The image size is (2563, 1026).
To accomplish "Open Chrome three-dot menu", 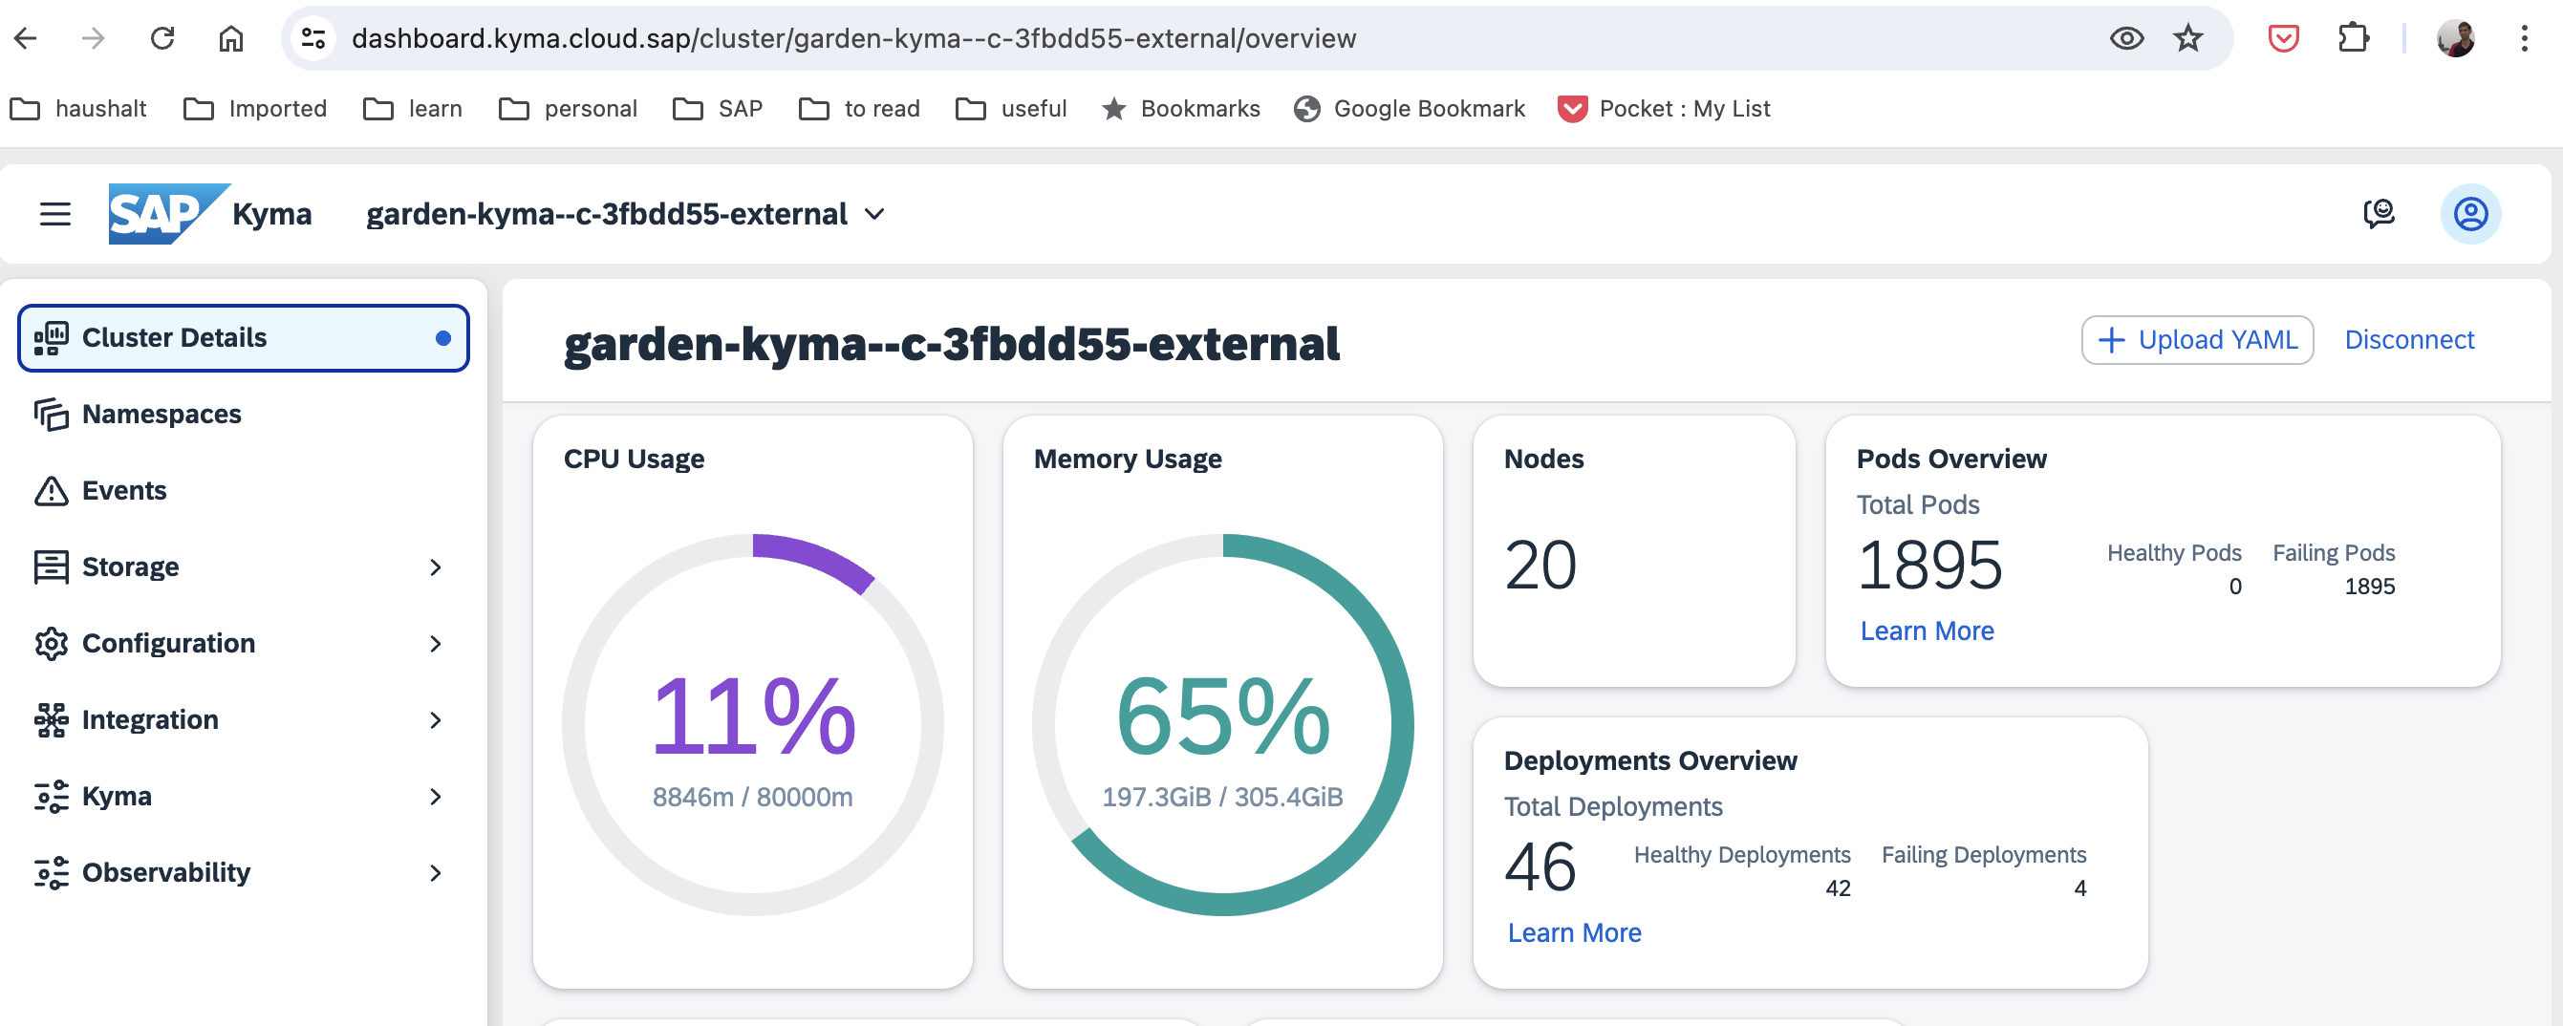I will [2524, 39].
